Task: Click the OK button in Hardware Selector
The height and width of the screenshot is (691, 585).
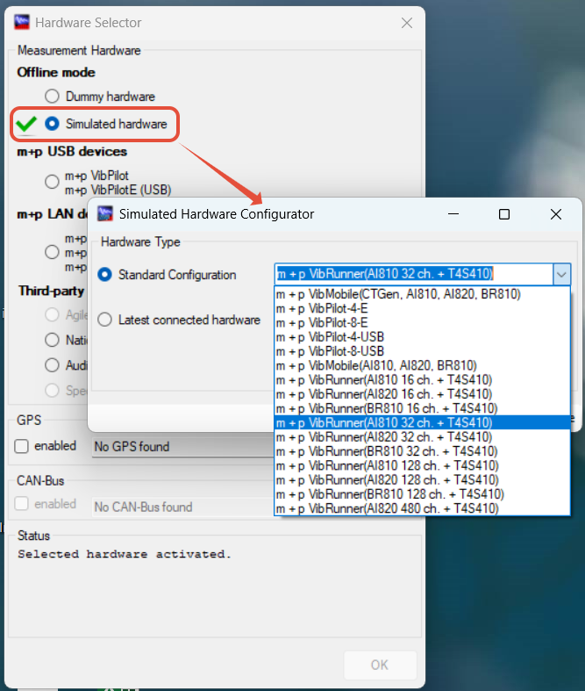Action: [380, 665]
